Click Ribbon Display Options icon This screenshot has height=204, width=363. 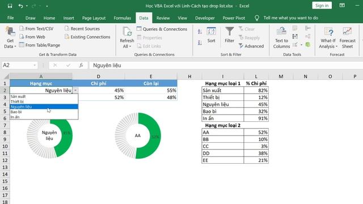(x=342, y=6)
